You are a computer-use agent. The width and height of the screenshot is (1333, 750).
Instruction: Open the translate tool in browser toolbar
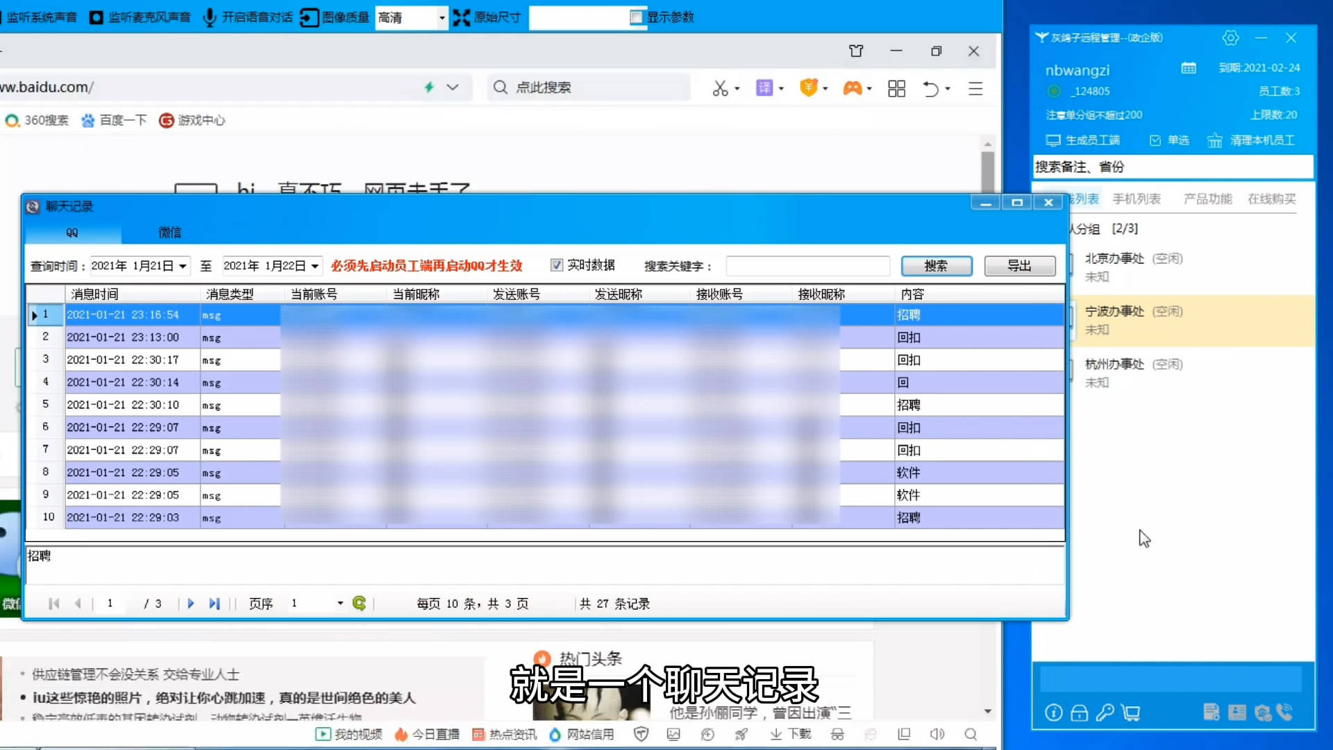pyautogui.click(x=764, y=87)
